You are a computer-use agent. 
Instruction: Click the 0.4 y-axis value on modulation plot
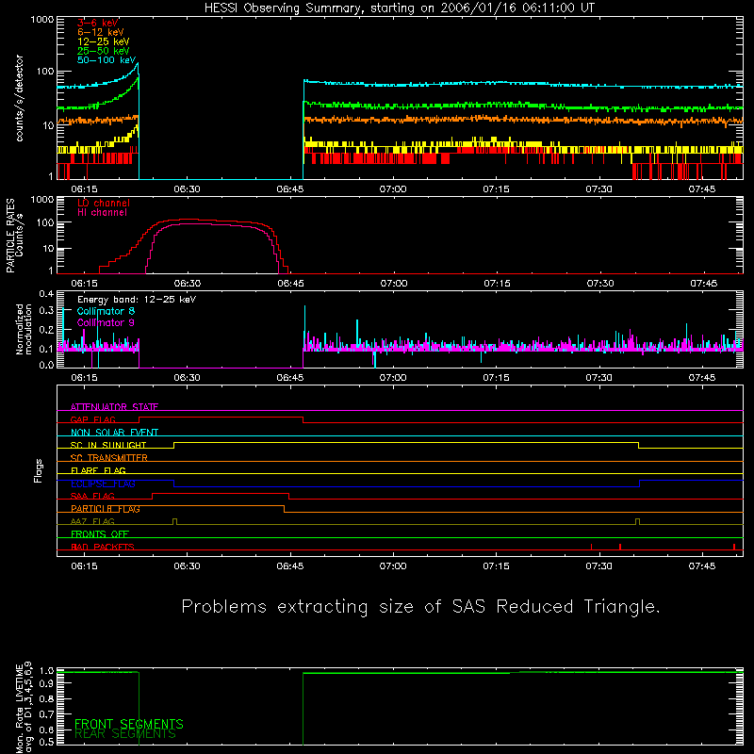(46, 294)
